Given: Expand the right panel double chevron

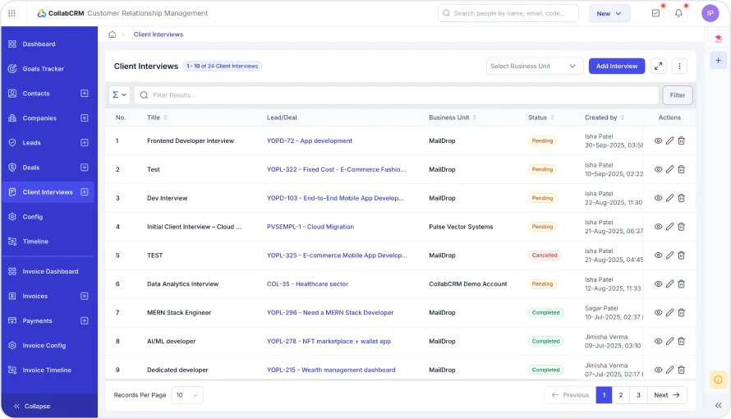Looking at the screenshot, I should click(718, 406).
